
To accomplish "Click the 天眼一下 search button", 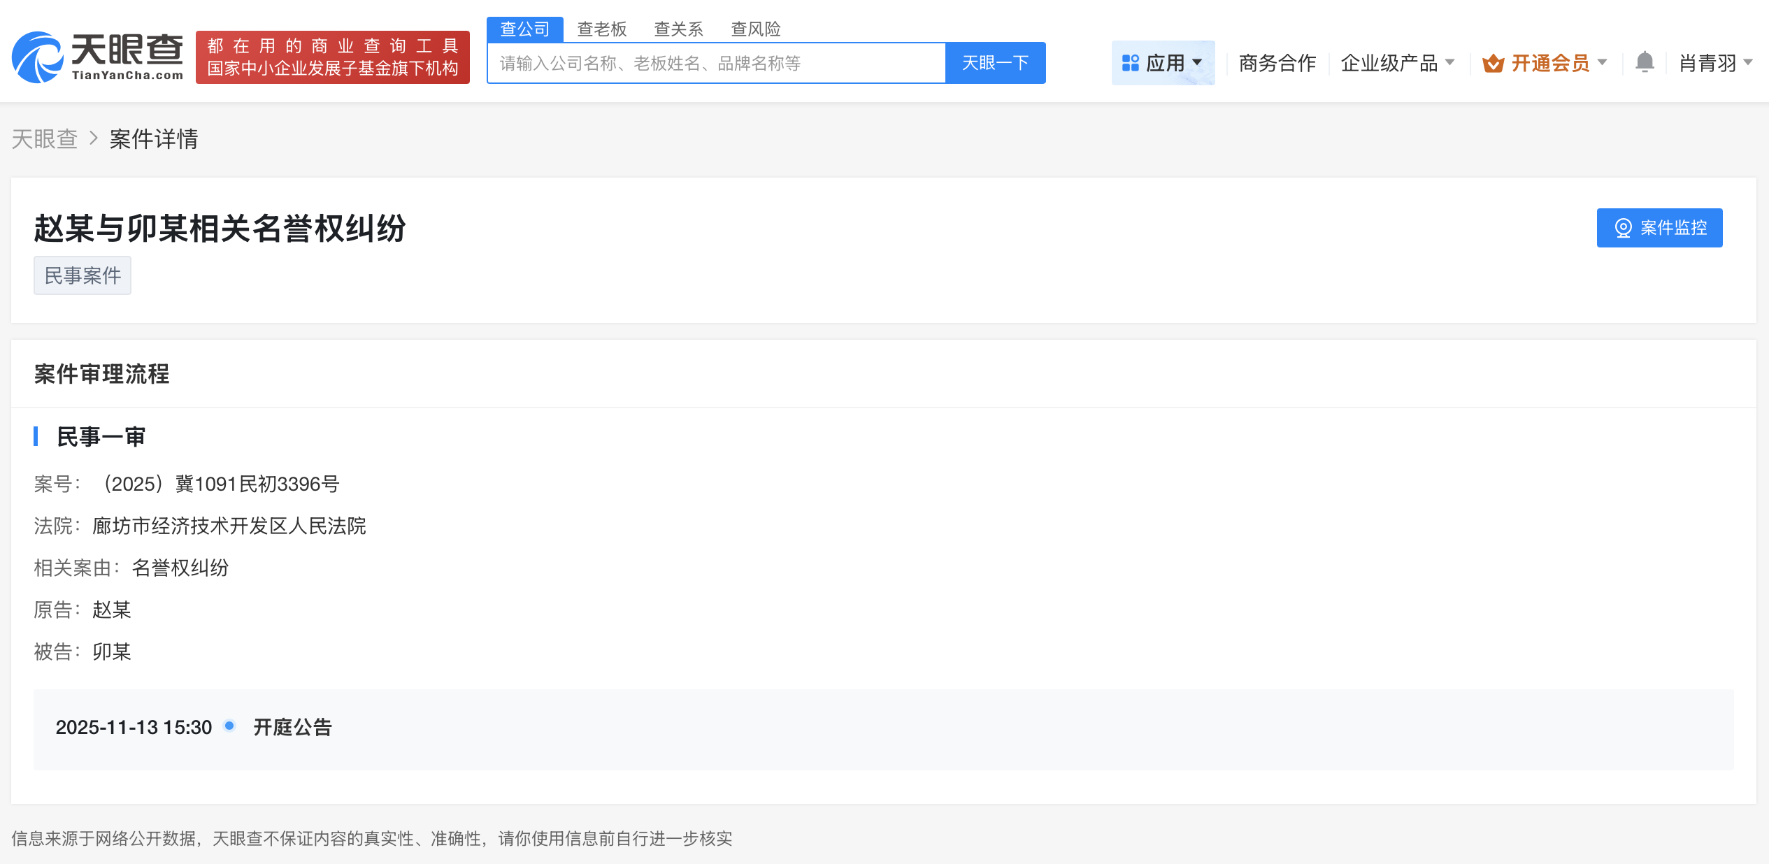I will click(996, 62).
